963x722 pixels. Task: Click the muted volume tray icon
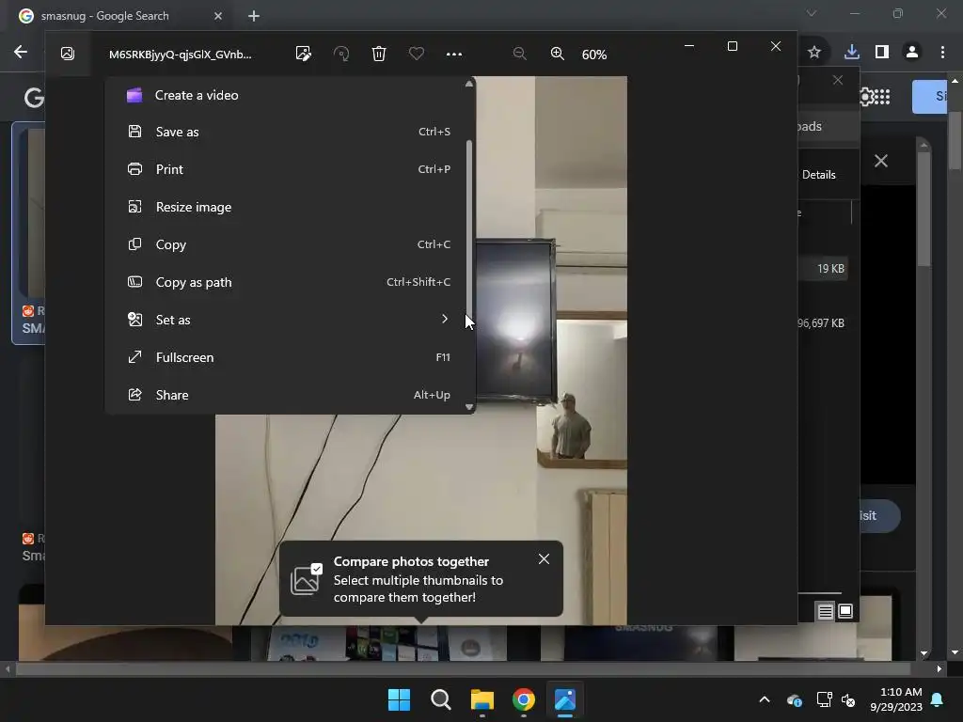click(848, 699)
